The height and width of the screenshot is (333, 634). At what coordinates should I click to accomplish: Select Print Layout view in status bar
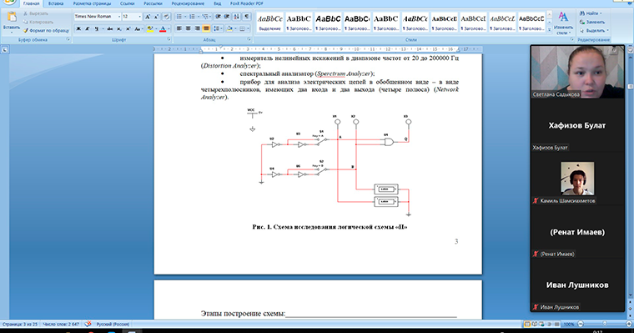click(527, 324)
